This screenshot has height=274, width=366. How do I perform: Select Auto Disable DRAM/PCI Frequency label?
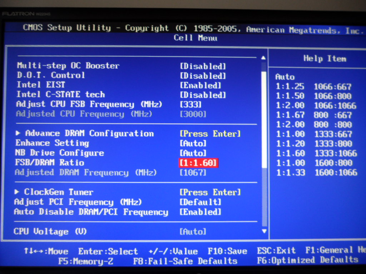[x=91, y=212]
